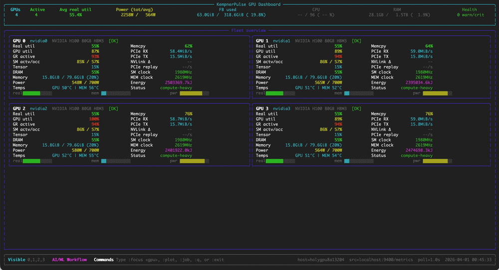Select the GPU 3 panel title

click(263, 108)
